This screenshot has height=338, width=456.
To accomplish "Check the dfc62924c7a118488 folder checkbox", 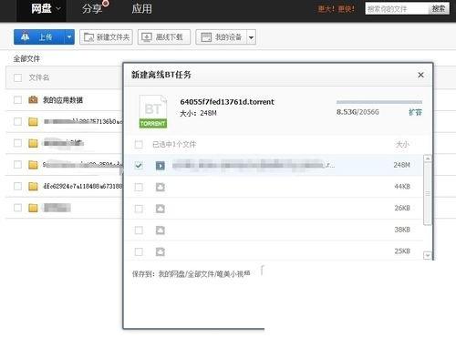I will (18, 186).
